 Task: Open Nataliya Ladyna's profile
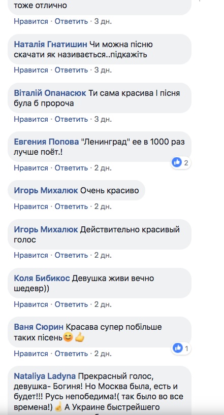pyautogui.click(x=45, y=376)
